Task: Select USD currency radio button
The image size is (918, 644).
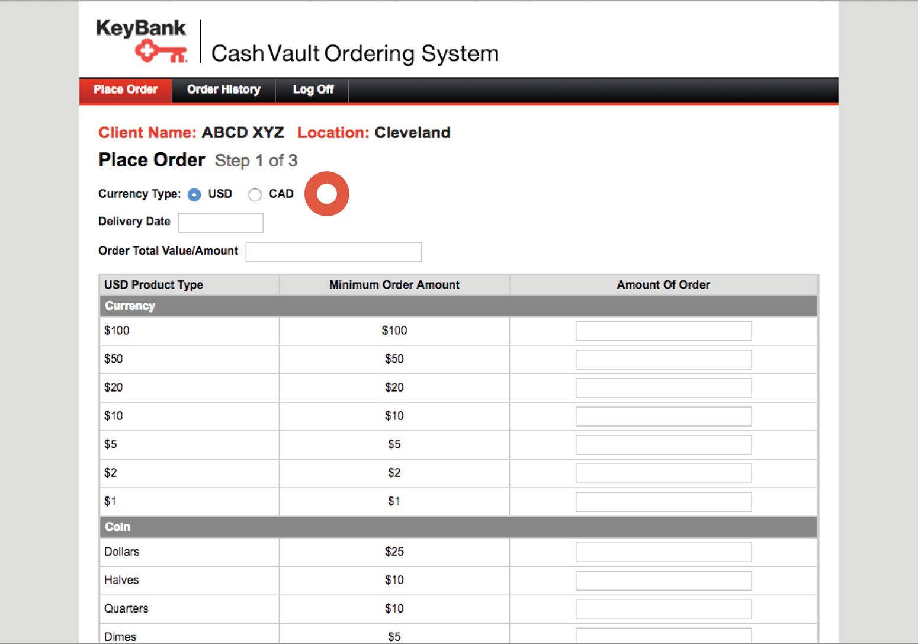Action: [x=194, y=194]
